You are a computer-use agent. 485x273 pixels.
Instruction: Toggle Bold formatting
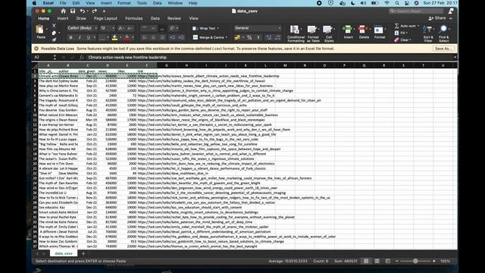70,38
